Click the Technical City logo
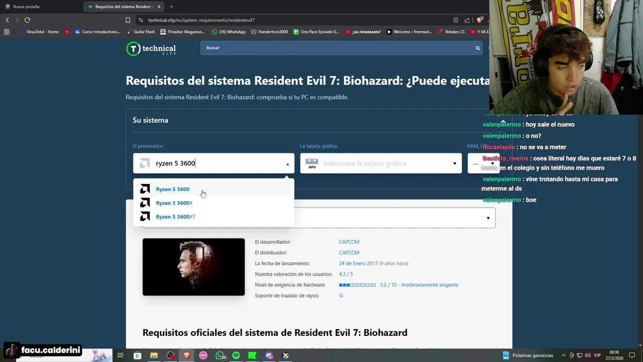The image size is (643, 362). (151, 49)
